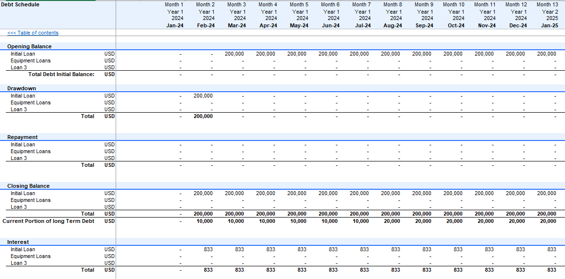Click the Interest section header
Screen dimensions: 565x279
[x=18, y=242]
